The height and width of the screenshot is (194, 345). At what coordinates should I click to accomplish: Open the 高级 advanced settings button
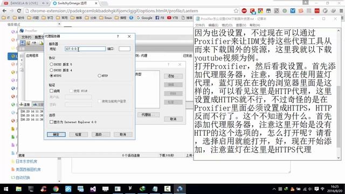pos(101,134)
